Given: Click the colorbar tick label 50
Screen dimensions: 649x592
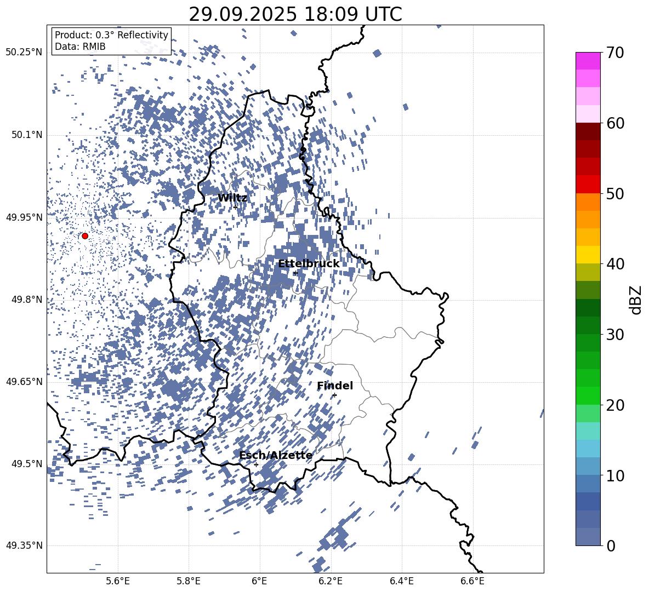Looking at the screenshot, I should point(615,193).
